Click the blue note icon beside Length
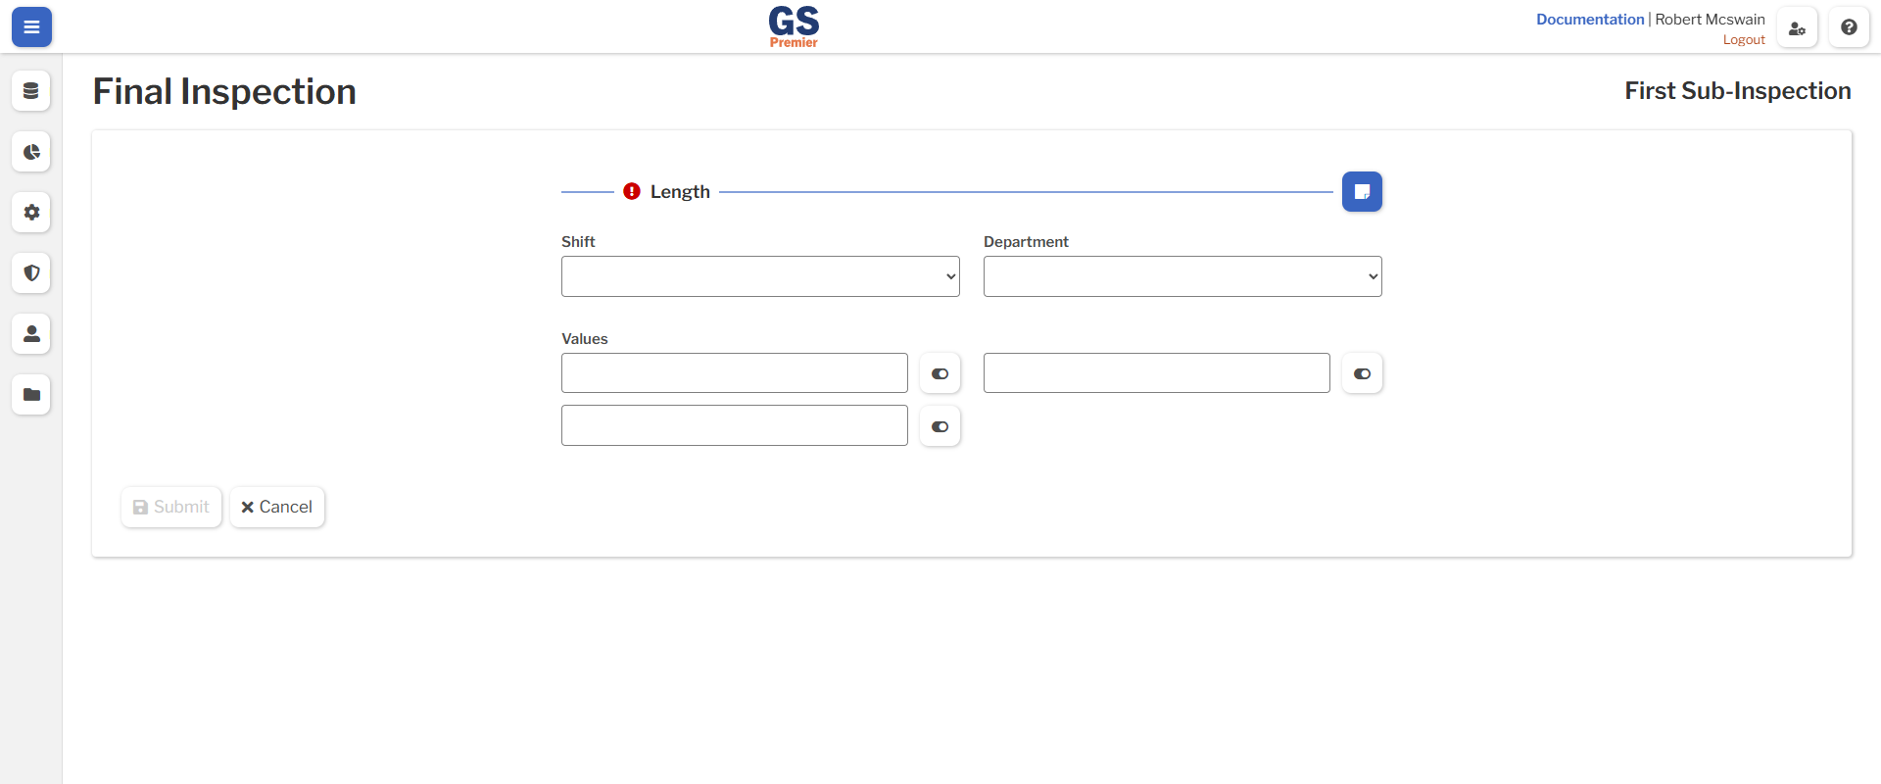The width and height of the screenshot is (1881, 784). [1362, 192]
